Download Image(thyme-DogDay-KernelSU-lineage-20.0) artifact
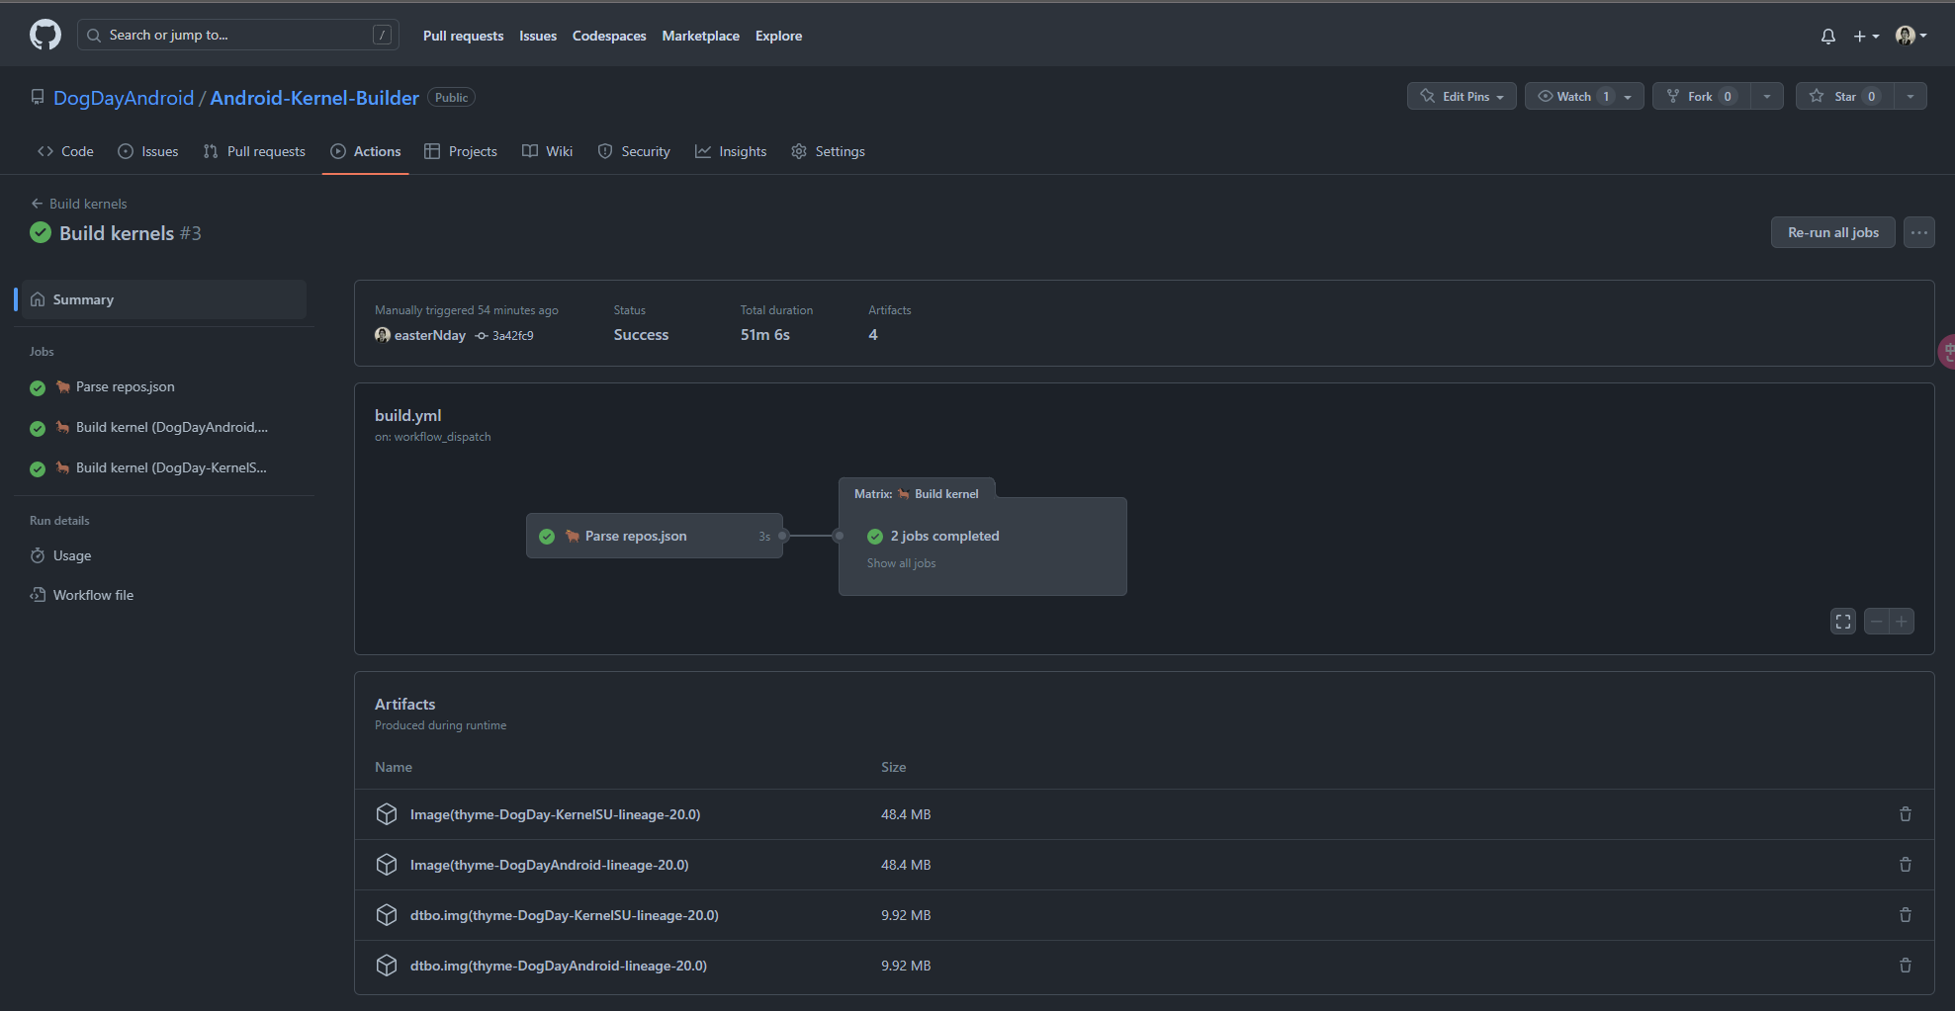Viewport: 1955px width, 1011px height. (x=555, y=814)
